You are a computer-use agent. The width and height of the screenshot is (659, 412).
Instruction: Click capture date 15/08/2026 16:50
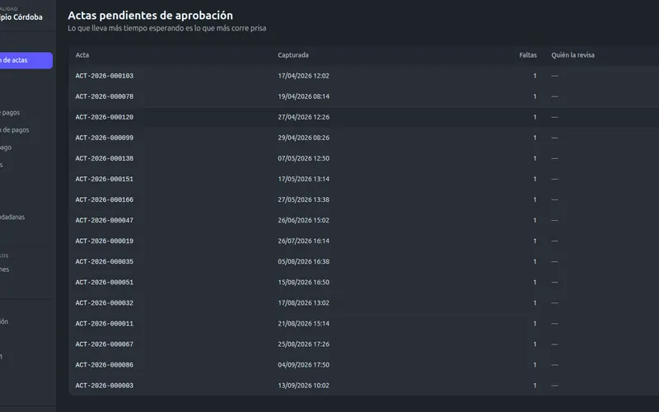[303, 282]
